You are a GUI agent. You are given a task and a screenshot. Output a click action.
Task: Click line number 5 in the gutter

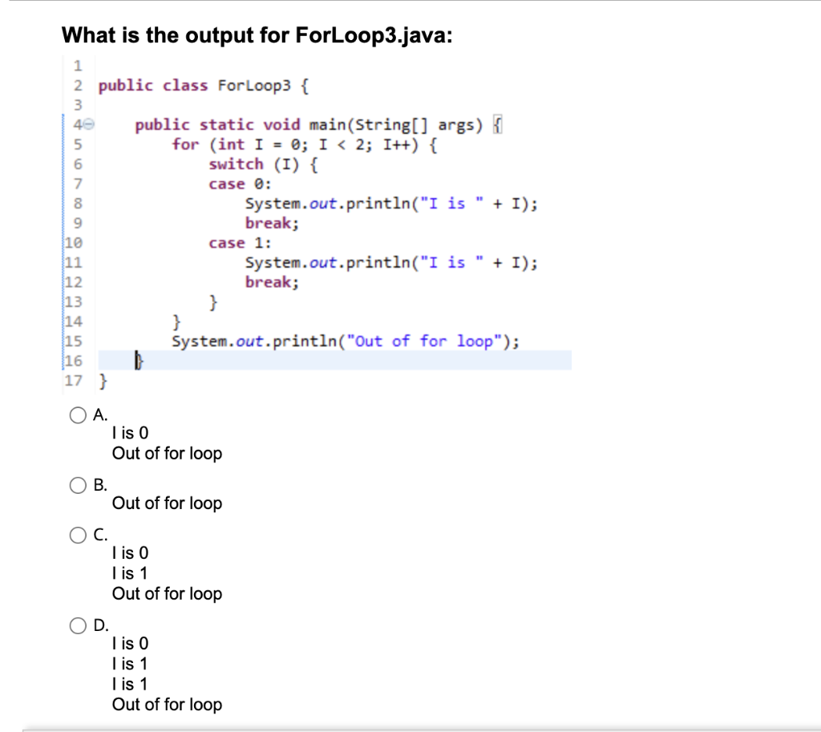(x=75, y=144)
